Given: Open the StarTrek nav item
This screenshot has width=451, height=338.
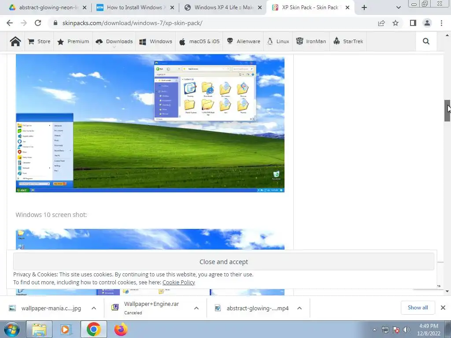Looking at the screenshot, I should coord(348,41).
